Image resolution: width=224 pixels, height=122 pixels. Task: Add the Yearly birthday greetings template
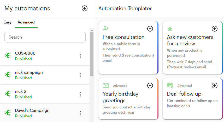pos(150,86)
